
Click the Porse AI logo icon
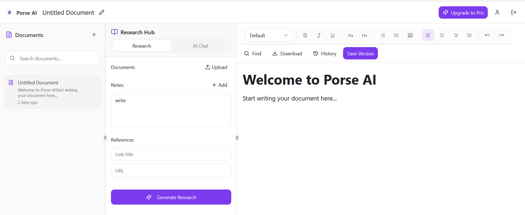point(10,13)
